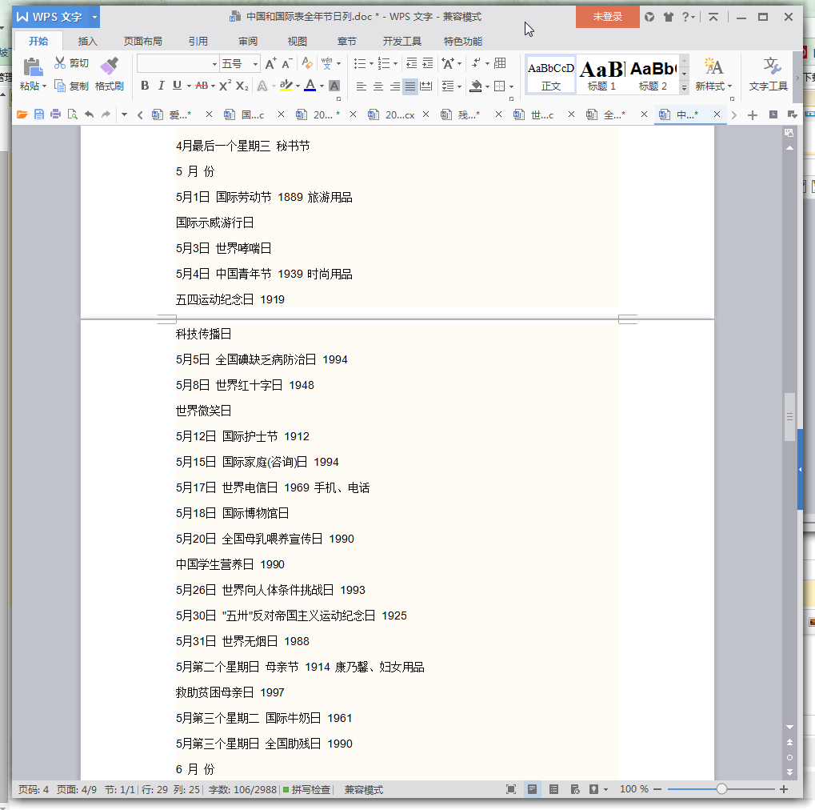The height and width of the screenshot is (810, 815).
Task: Switch to the 页面布局 ribbon tab
Action: tap(143, 41)
